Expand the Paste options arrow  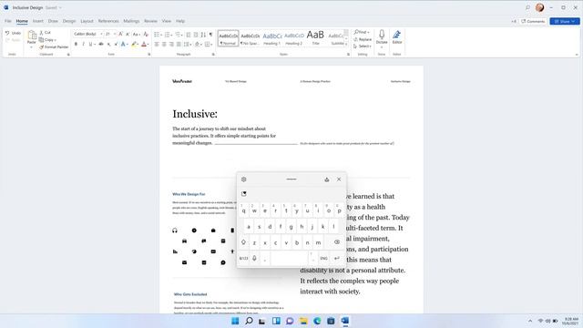pyautogui.click(x=32, y=47)
